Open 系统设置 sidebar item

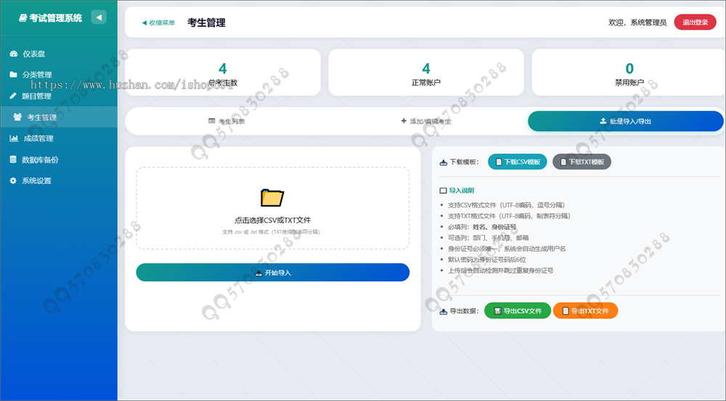click(x=58, y=181)
